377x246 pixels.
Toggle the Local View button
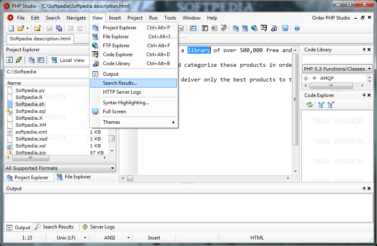[x=68, y=60]
